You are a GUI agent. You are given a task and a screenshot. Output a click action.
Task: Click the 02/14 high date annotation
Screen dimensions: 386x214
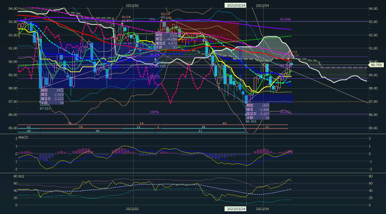[165, 14]
